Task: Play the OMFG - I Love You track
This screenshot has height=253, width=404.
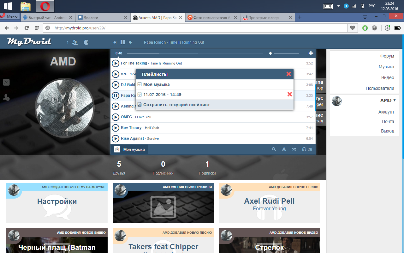Action: (x=116, y=117)
